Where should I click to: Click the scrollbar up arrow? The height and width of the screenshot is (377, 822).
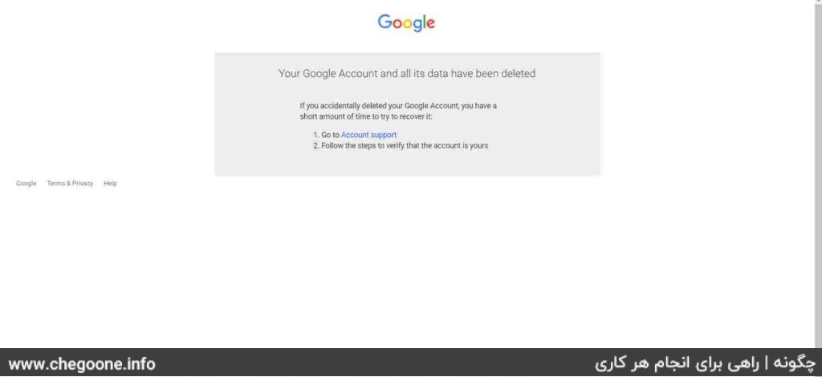(817, 2)
